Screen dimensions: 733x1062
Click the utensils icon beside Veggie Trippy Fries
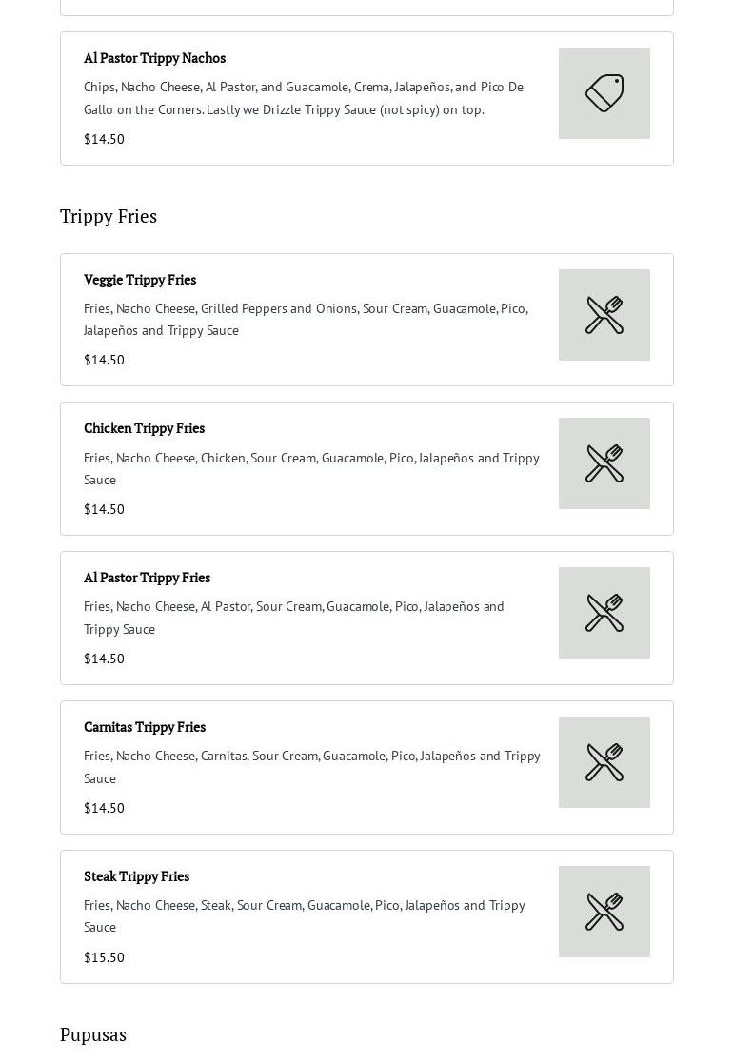[604, 315]
